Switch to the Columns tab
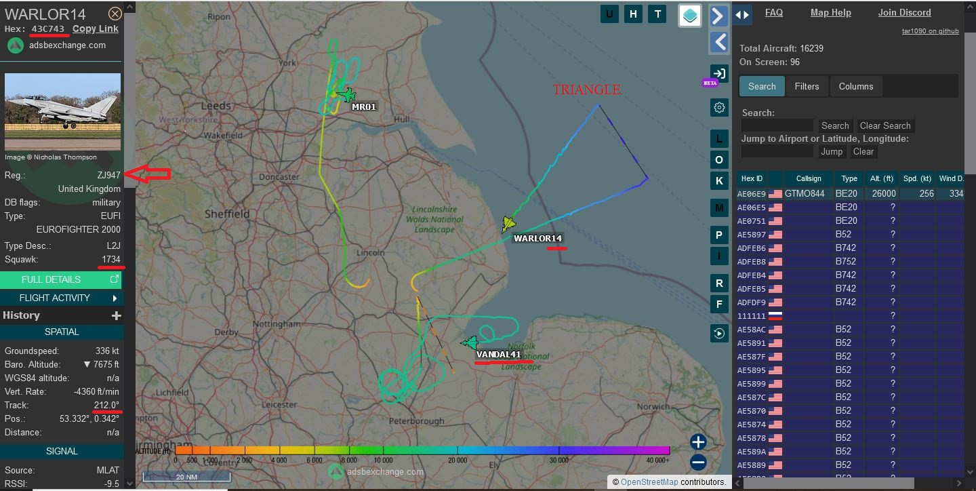Viewport: 976px width, 491px height. click(856, 86)
